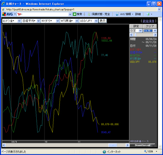This screenshot has width=163, height=155.
Task: Click right arrow of side panel slider
Action: click(x=155, y=35)
